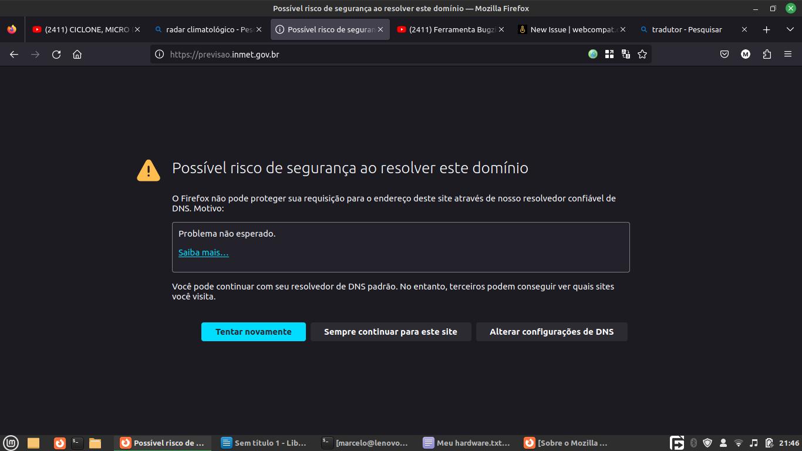Open the home page icon
The height and width of the screenshot is (451, 802).
pos(76,54)
